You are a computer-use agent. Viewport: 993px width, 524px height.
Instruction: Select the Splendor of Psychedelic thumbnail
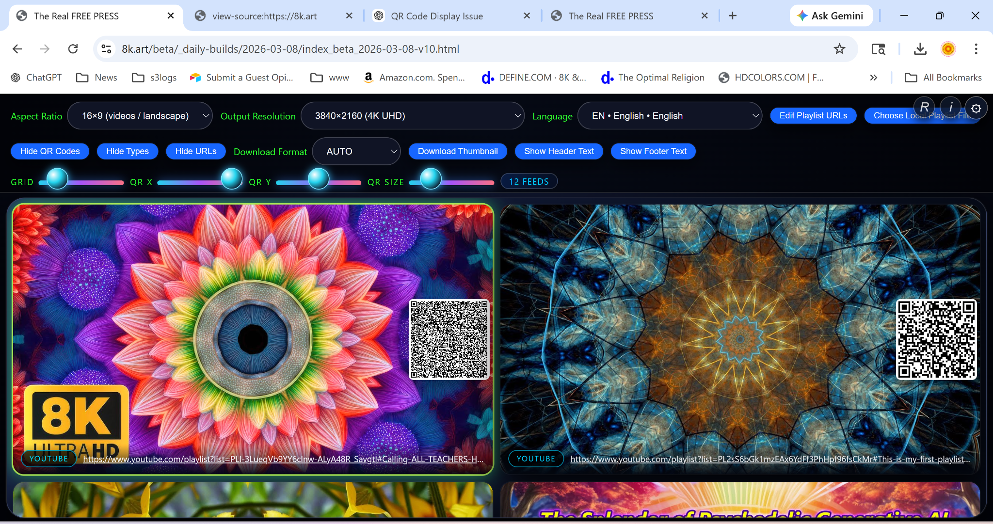740,500
